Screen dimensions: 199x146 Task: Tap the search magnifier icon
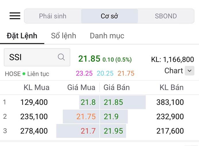[61, 57]
